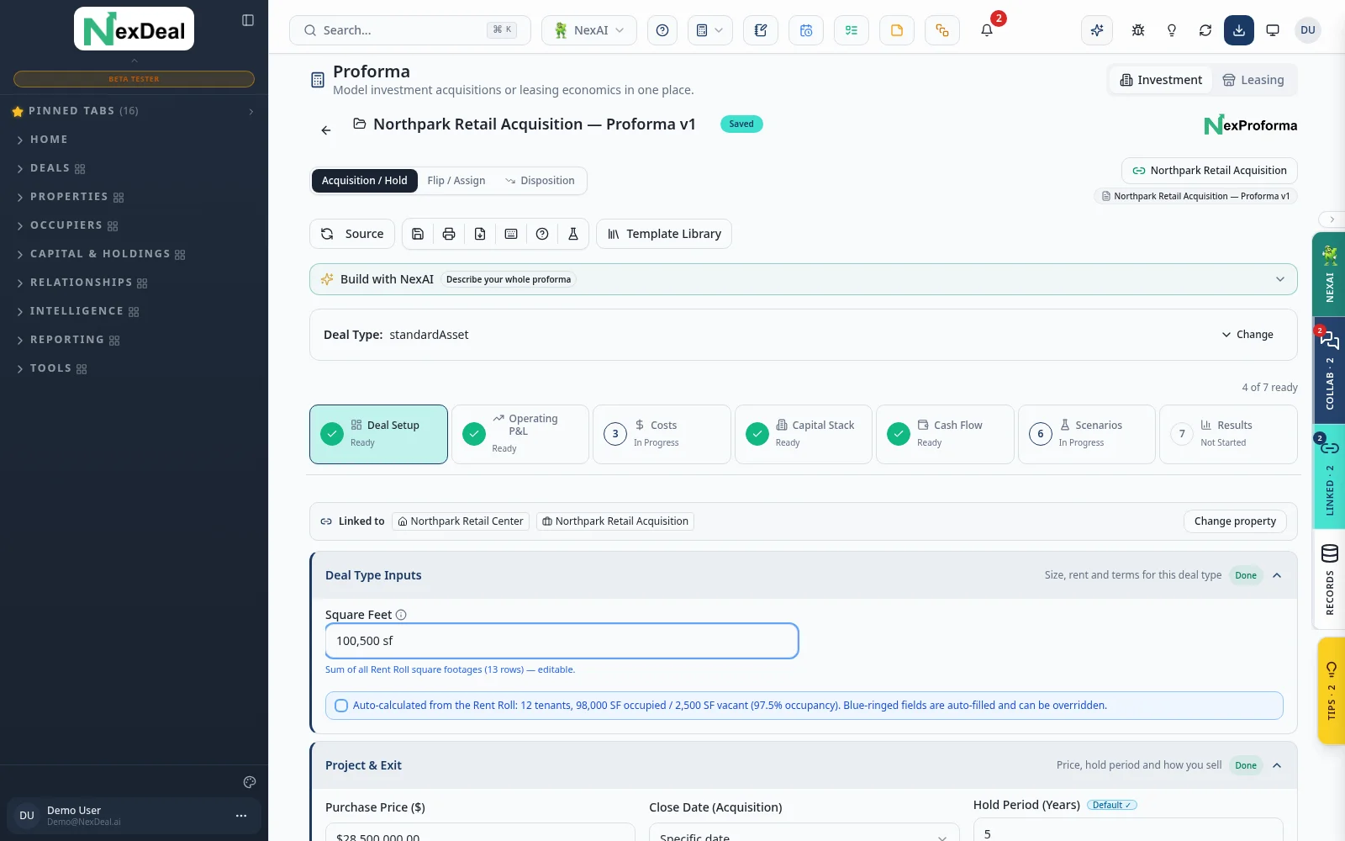This screenshot has width=1345, height=841.
Task: Click the refresh sync icon in top bar
Action: 1205,30
